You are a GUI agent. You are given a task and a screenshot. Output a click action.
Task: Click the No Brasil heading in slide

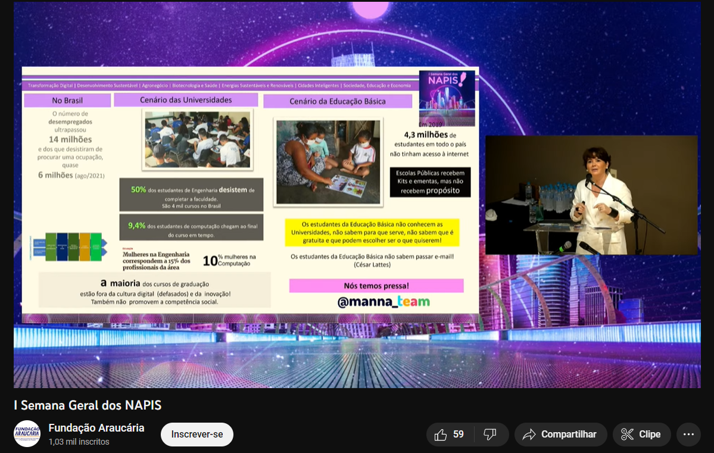(x=67, y=100)
